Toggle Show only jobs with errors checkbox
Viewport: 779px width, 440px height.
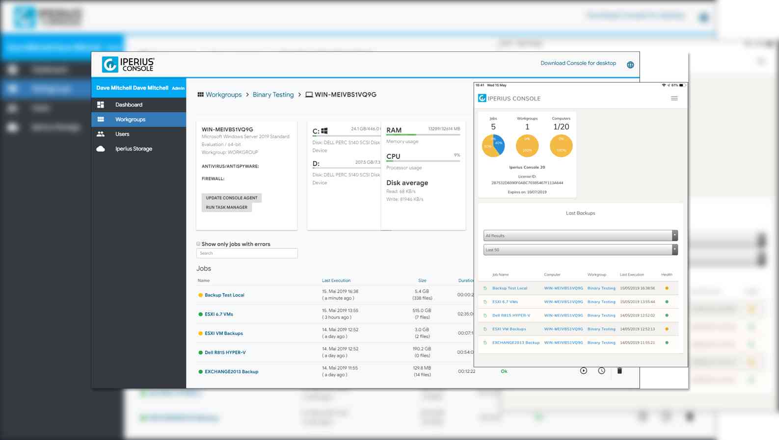(198, 244)
